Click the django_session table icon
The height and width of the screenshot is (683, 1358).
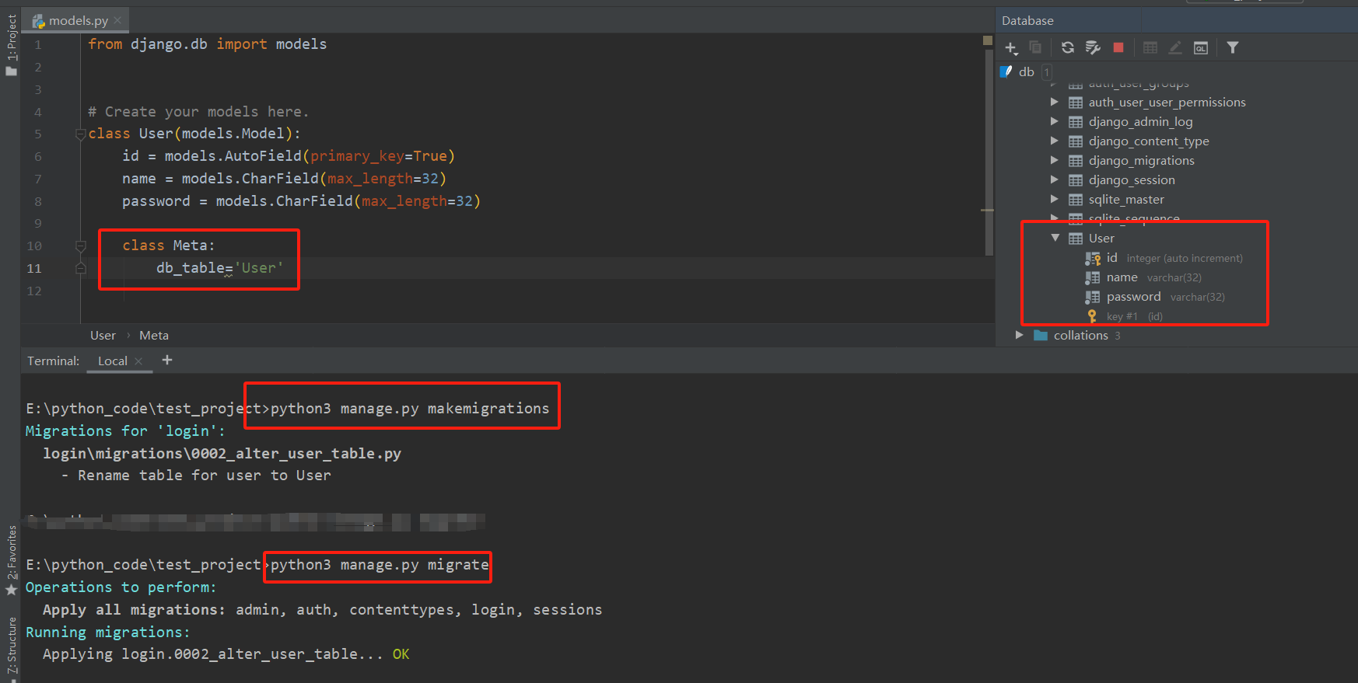coord(1076,180)
